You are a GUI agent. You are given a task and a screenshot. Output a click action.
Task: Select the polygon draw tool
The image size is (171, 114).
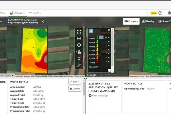(x=79, y=58)
